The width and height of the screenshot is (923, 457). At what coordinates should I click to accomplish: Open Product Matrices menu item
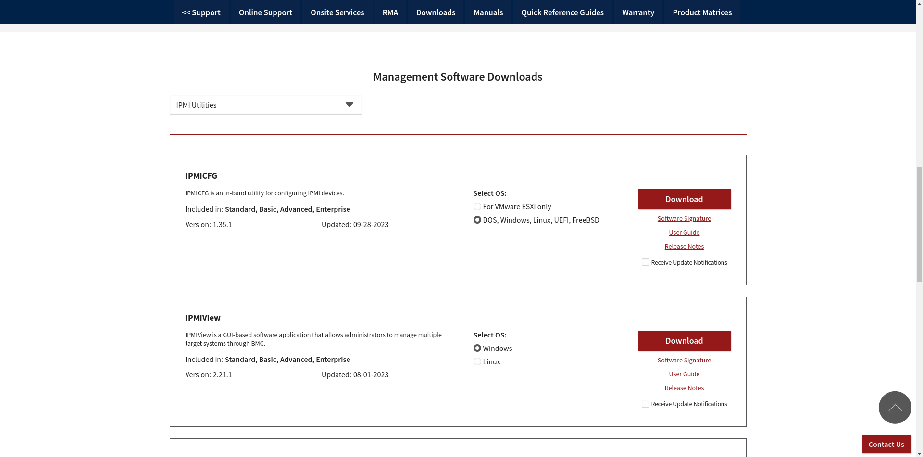(x=702, y=12)
